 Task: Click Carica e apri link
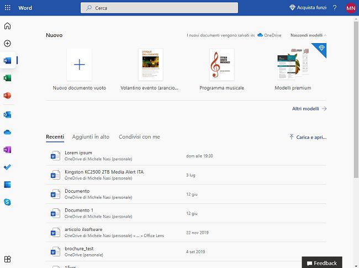311,137
